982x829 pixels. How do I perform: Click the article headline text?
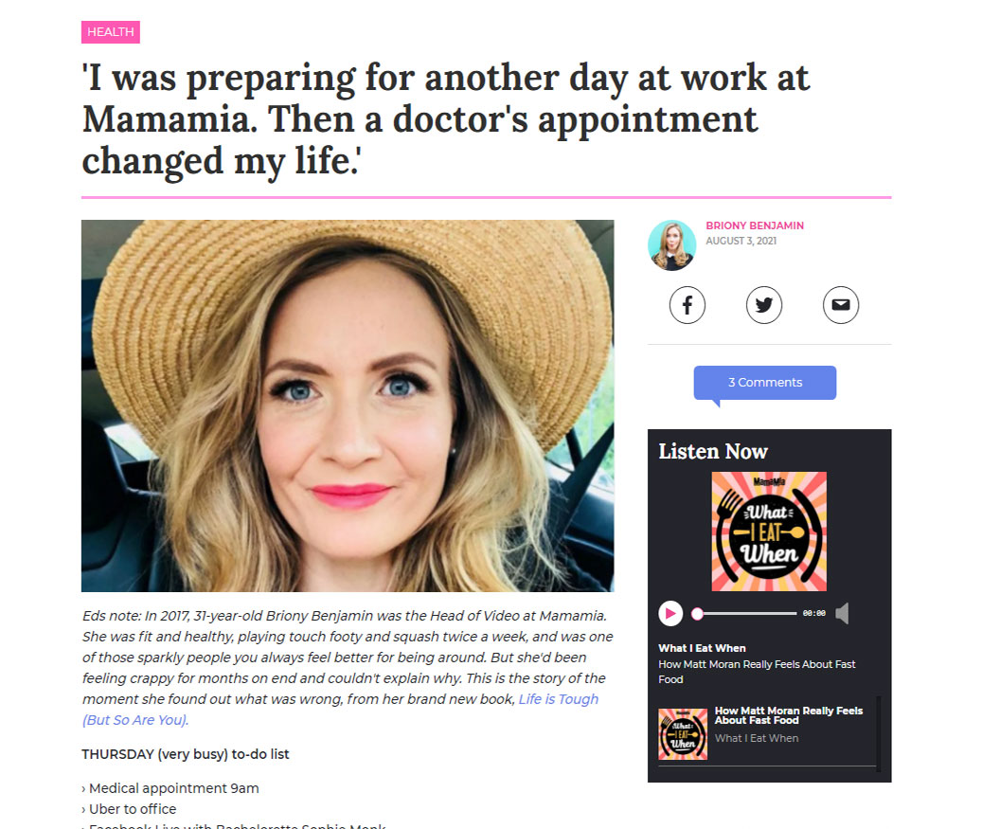pos(445,119)
